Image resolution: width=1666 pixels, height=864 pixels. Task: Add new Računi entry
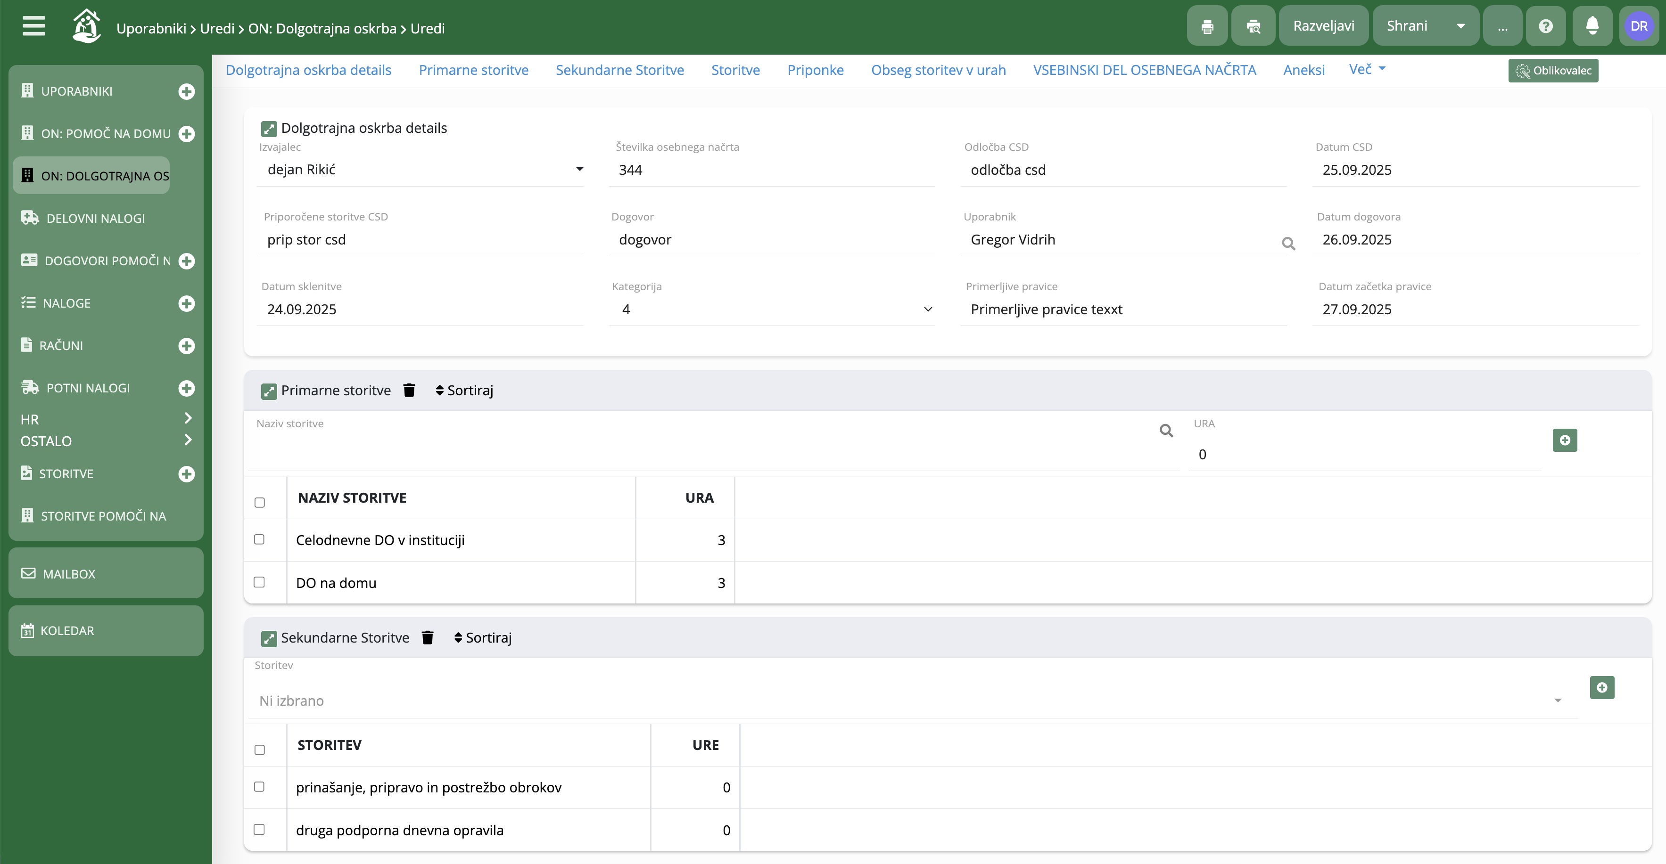tap(186, 346)
